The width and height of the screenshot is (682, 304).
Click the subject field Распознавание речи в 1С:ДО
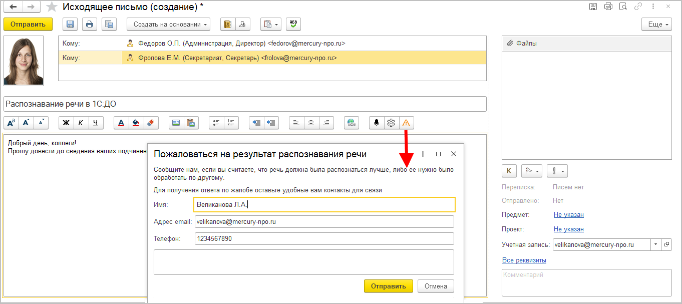[245, 104]
